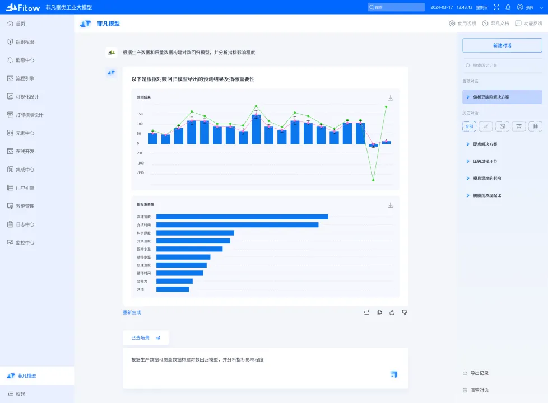Viewport: 548px width, 403px height.
Task: Toggle fullscreen with the expand icon
Action: pos(496,7)
